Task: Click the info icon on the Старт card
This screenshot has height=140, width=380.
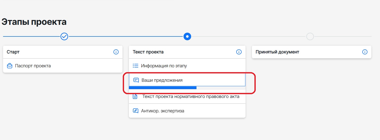Action: (x=116, y=52)
